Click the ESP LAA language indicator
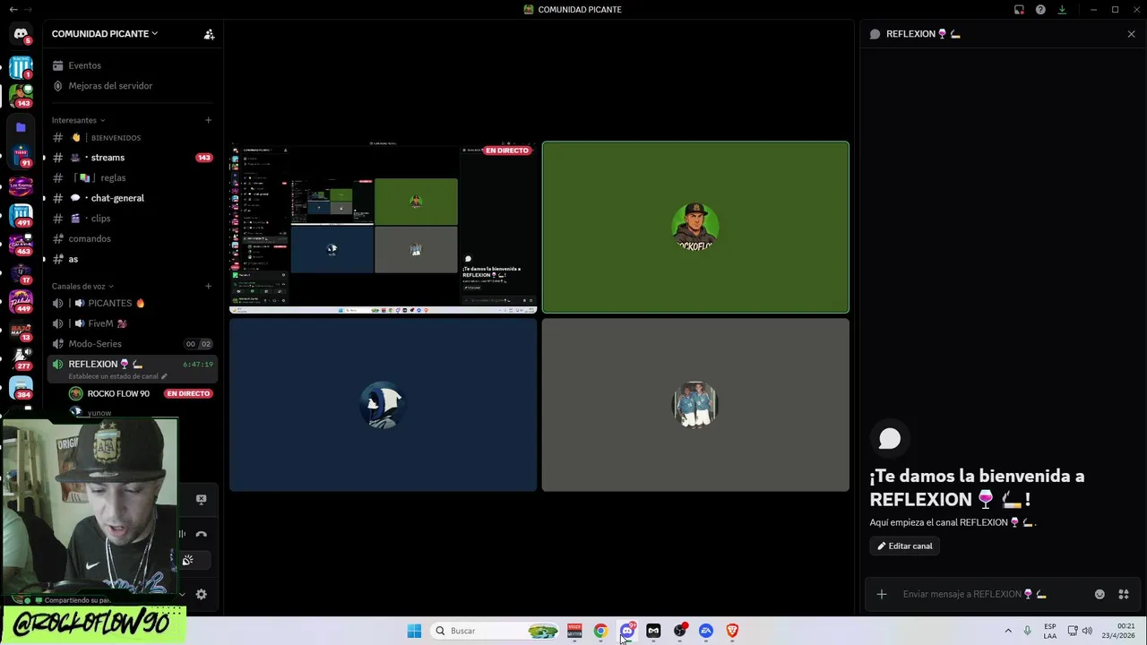 point(1049,631)
